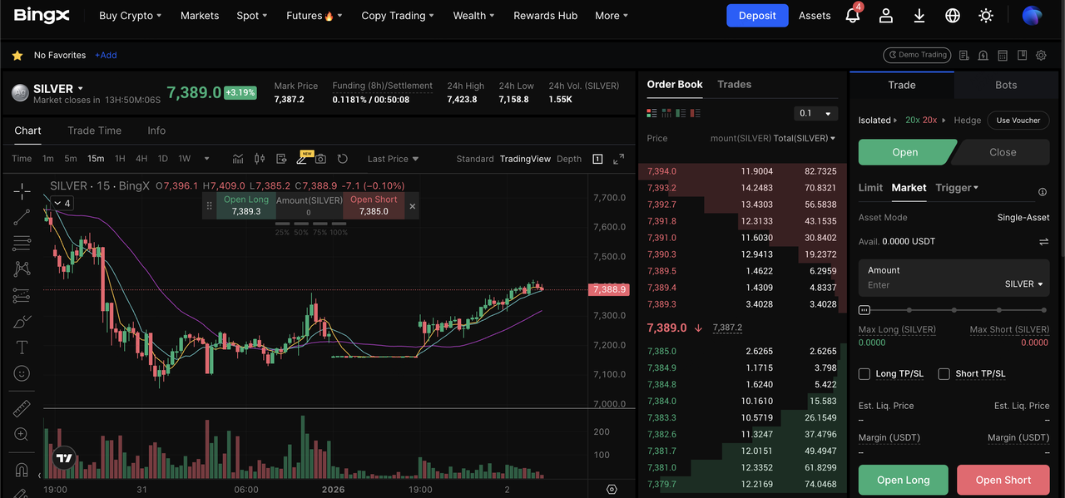
Task: Open the order book 0.1 precision dropdown
Action: point(815,113)
